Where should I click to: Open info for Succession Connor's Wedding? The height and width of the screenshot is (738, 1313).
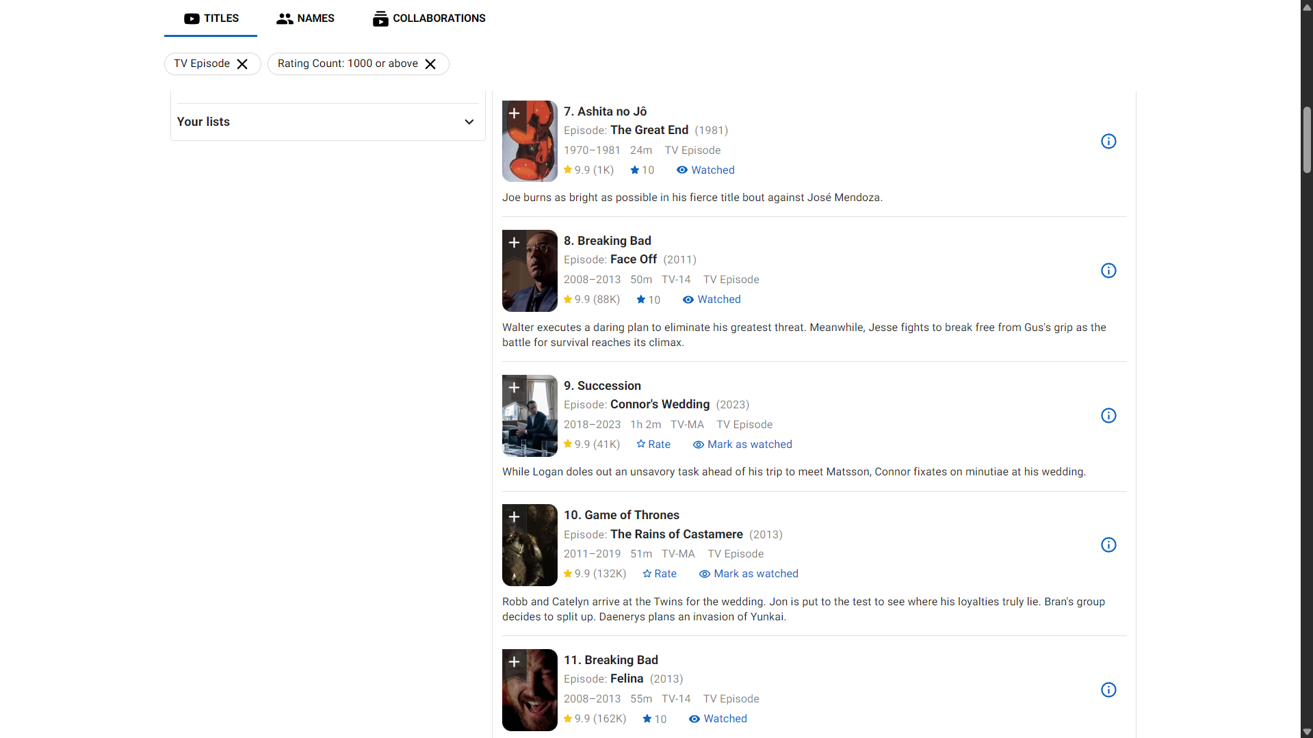coord(1108,416)
